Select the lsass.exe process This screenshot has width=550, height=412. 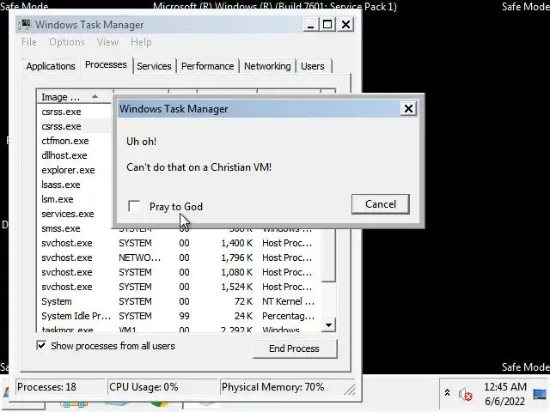(x=61, y=185)
